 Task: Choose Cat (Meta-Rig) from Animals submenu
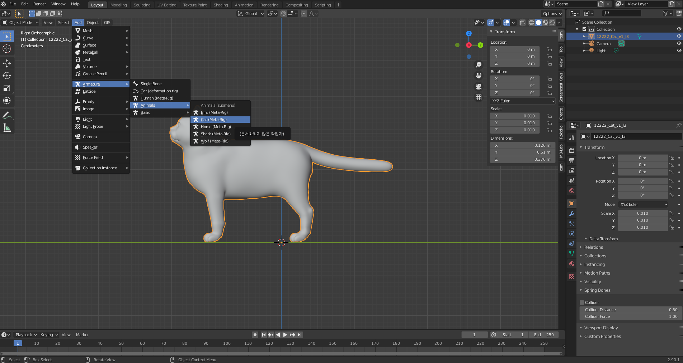tap(220, 120)
